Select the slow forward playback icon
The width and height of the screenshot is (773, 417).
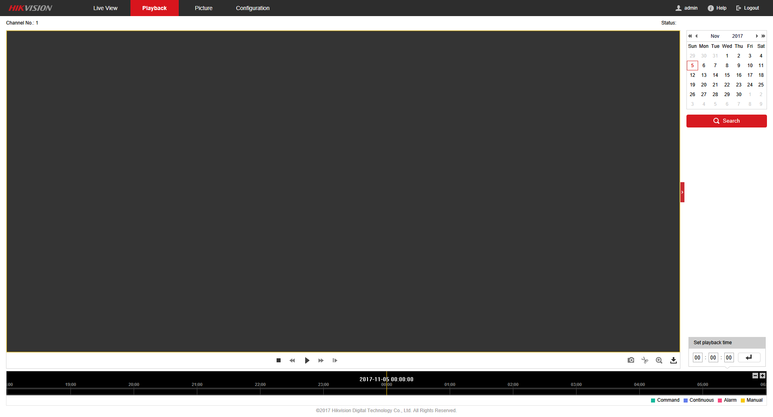335,360
